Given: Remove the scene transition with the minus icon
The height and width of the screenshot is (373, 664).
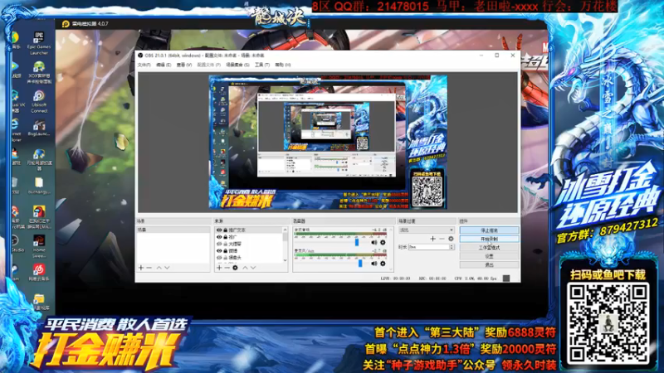Looking at the screenshot, I should (442, 239).
